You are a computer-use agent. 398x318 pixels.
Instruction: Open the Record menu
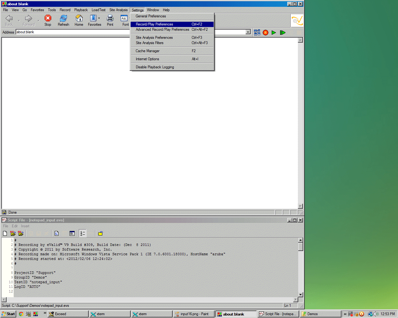[65, 10]
